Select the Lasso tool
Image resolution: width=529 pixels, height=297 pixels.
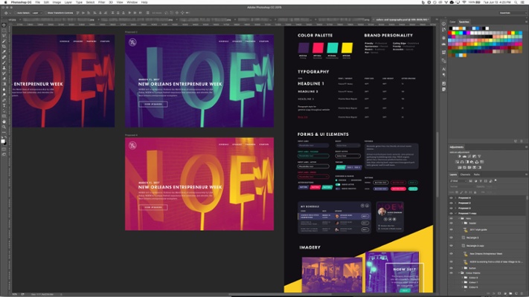coord(4,36)
